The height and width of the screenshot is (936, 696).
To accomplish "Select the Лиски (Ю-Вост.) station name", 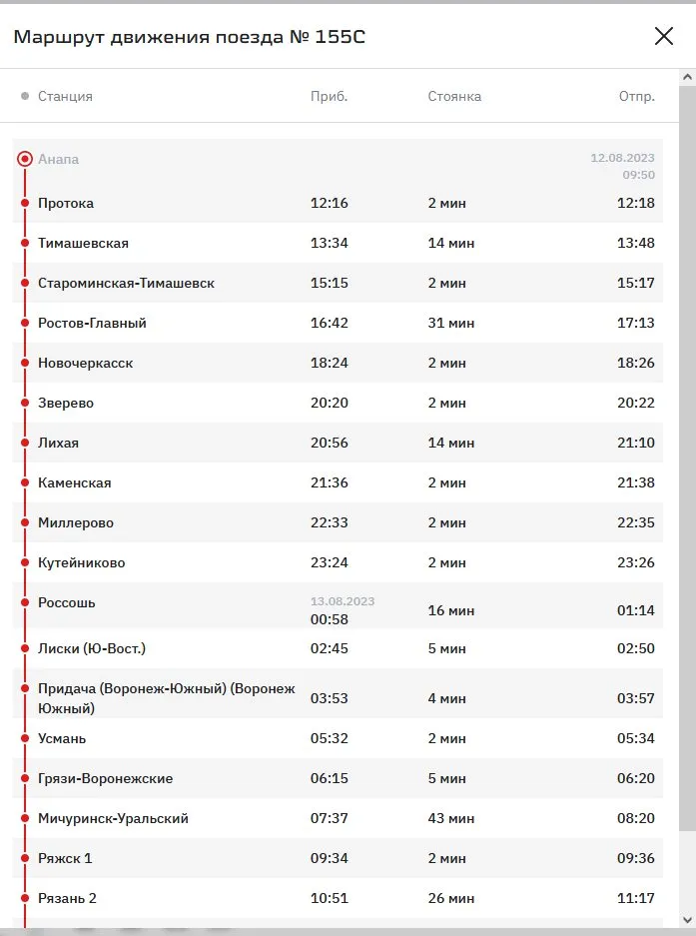I will [x=92, y=648].
